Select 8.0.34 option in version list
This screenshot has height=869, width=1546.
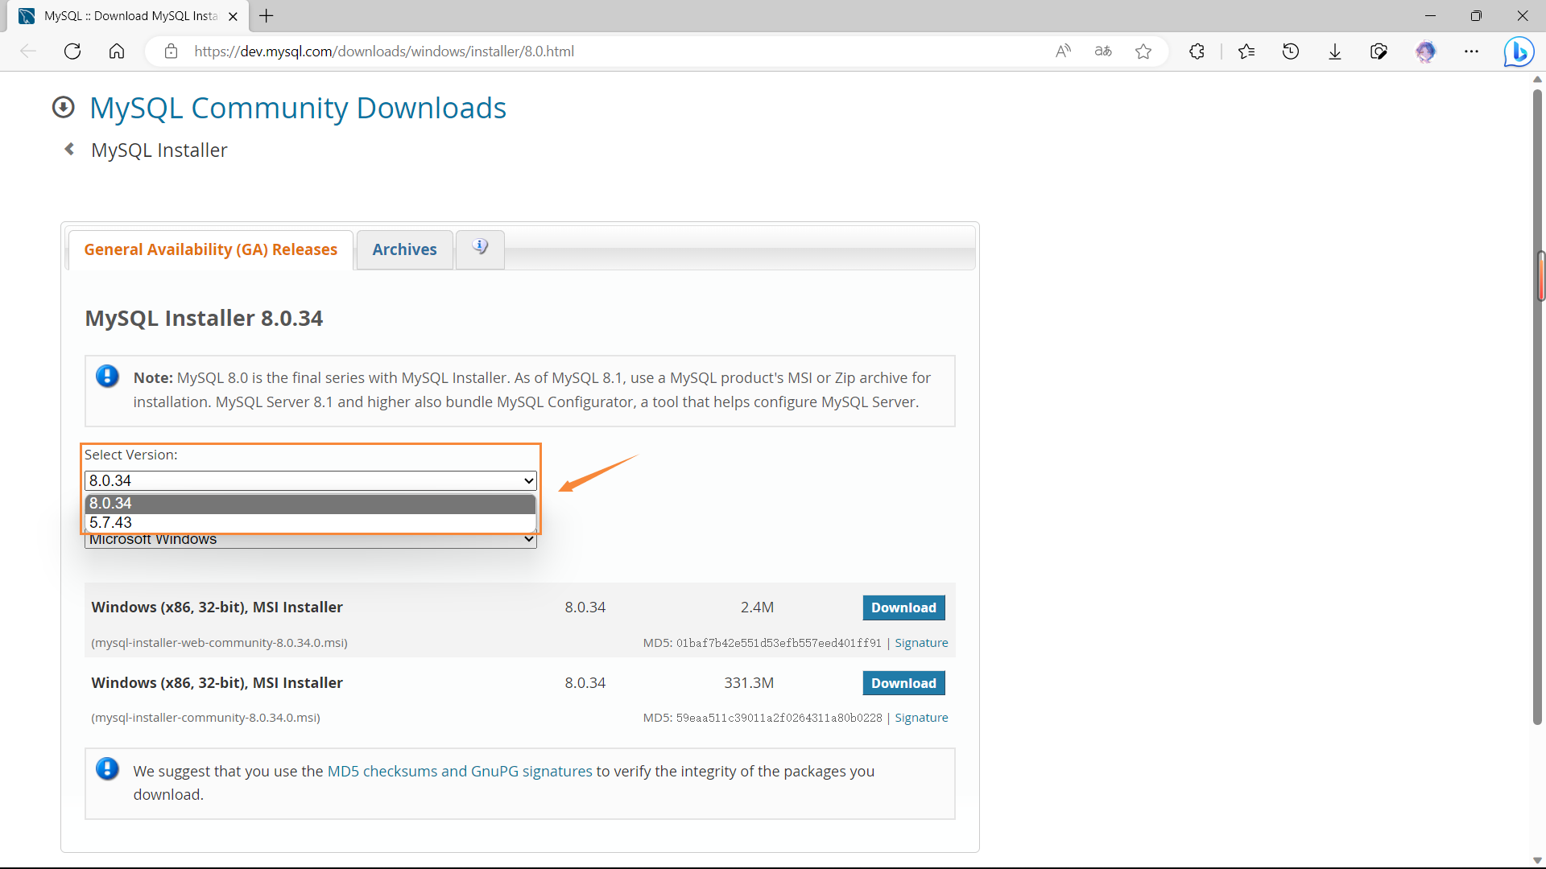pos(310,504)
